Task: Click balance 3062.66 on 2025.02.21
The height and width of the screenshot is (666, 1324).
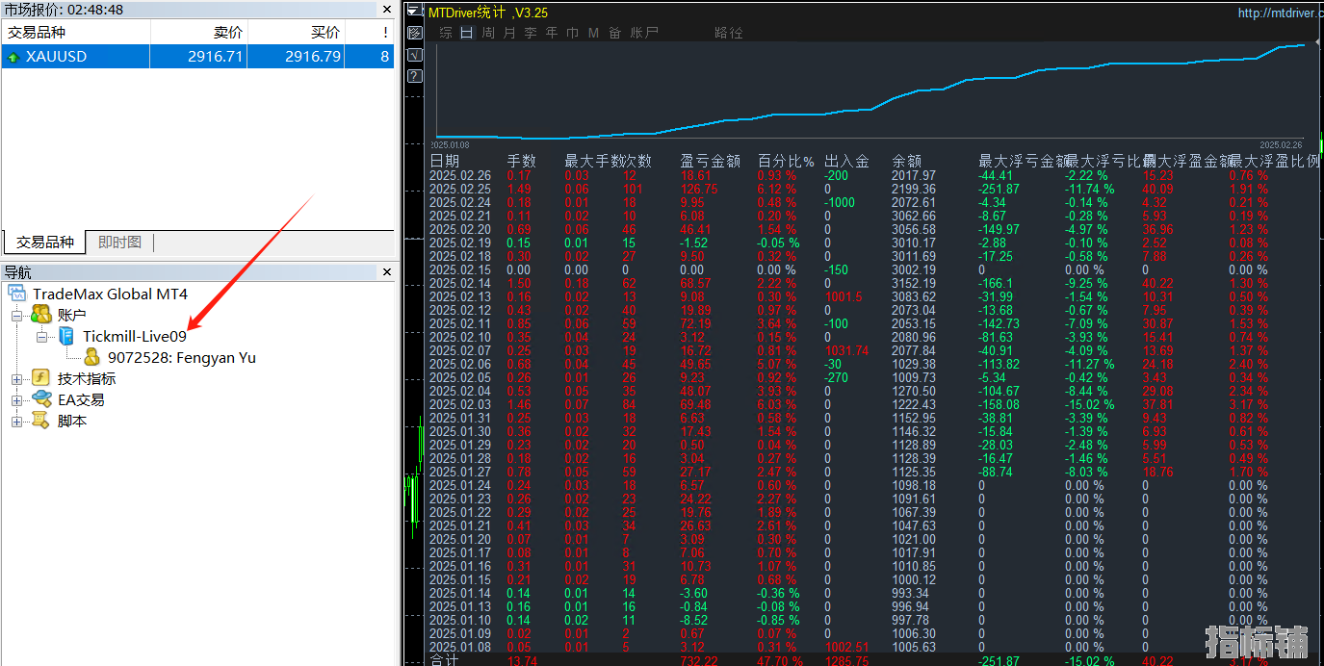Action: coord(914,217)
